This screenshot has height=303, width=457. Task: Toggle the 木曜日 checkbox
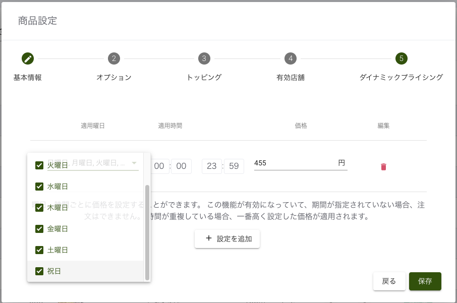point(39,208)
